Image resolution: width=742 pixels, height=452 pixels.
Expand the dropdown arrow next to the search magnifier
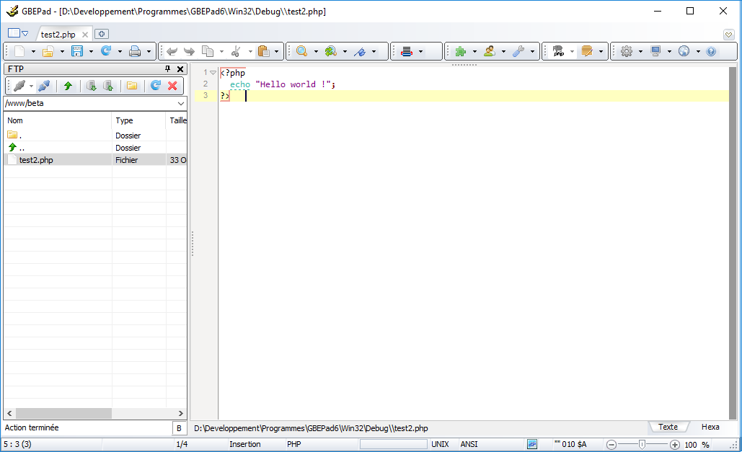click(x=316, y=52)
